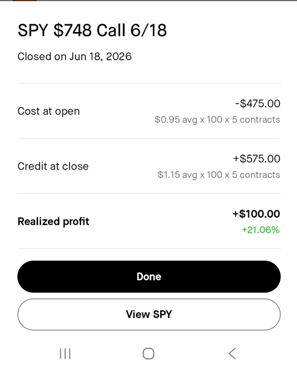The width and height of the screenshot is (297, 371).
Task: Tap the Android recent apps icon
Action: point(65,353)
